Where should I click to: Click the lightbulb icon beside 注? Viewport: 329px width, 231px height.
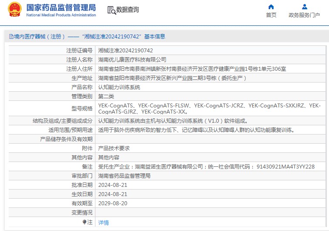pos(85,222)
